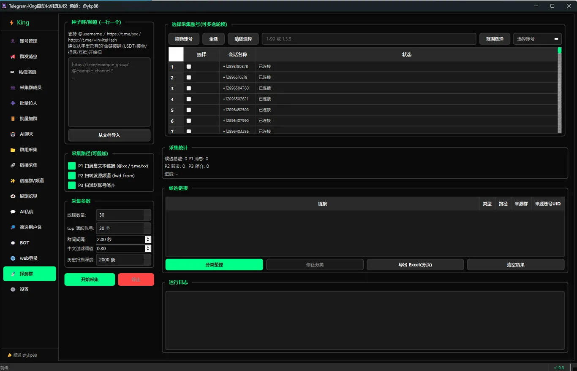
Task: Click 清空结果 to clear results
Action: (x=516, y=265)
